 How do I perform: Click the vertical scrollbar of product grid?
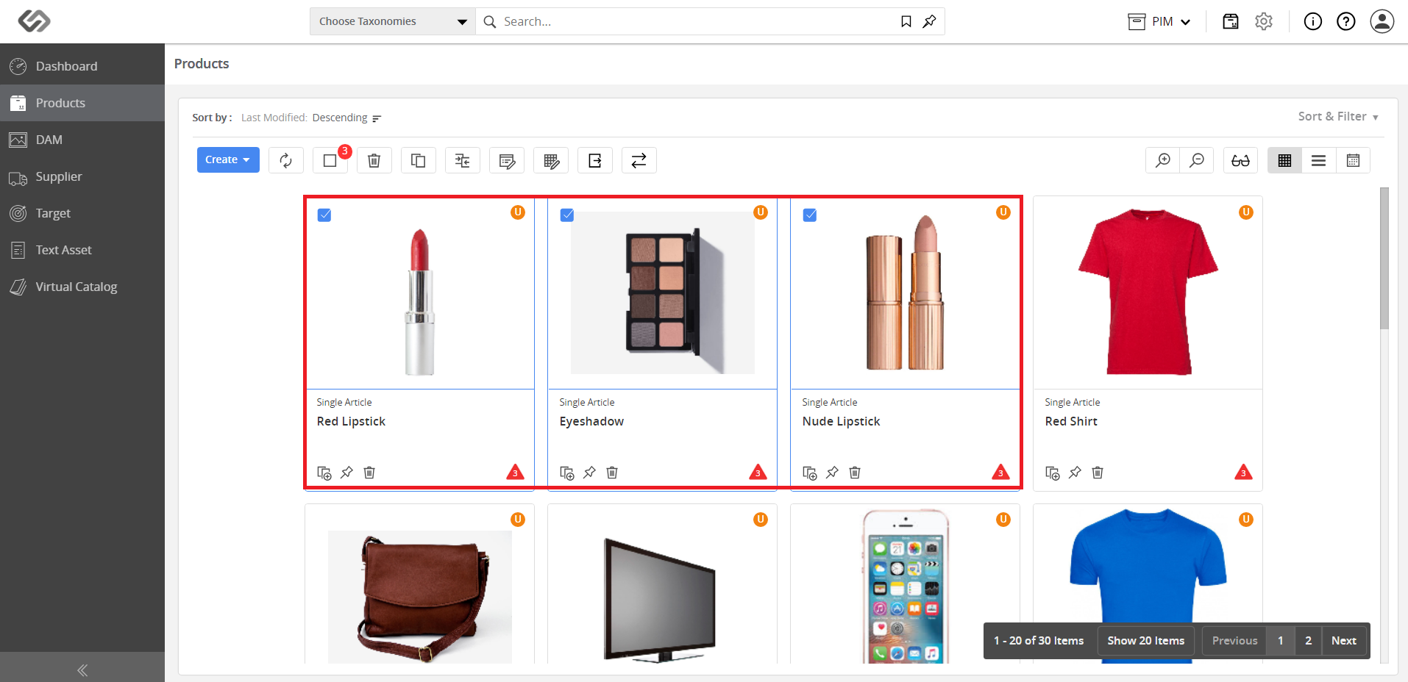coord(1384,259)
